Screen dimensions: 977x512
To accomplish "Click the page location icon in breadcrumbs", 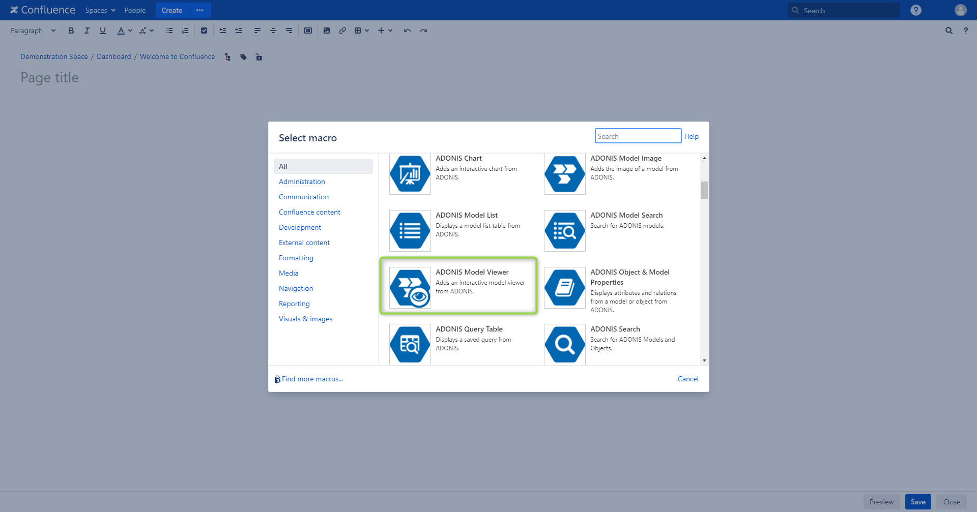I will pos(227,57).
